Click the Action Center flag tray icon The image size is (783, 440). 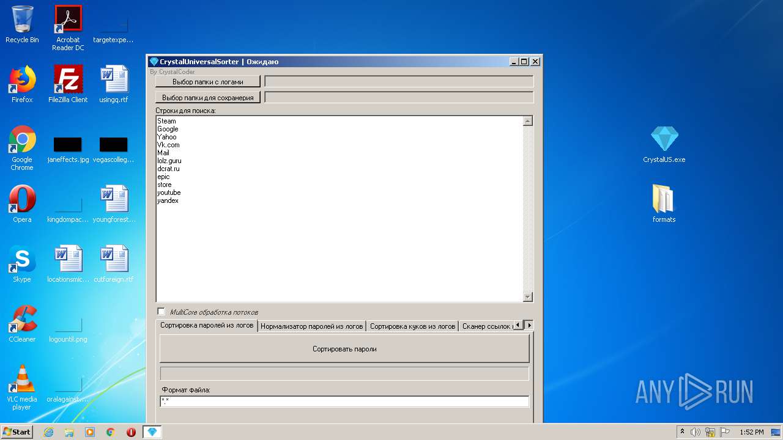point(725,432)
